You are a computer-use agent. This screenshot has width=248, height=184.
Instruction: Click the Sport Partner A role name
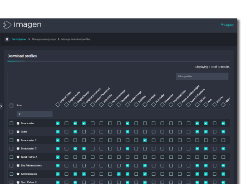[29, 157]
